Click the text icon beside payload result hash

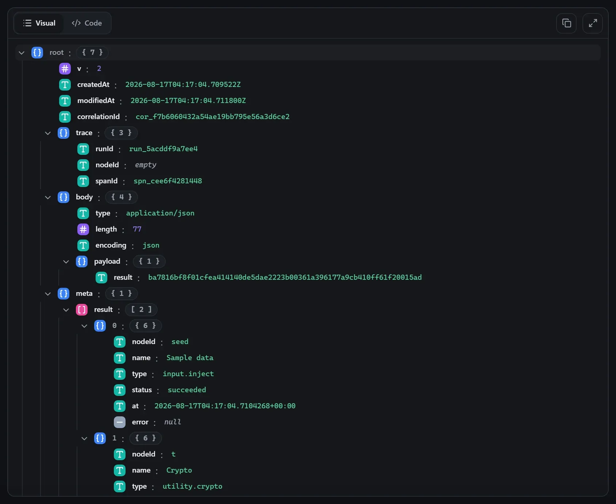coord(101,278)
